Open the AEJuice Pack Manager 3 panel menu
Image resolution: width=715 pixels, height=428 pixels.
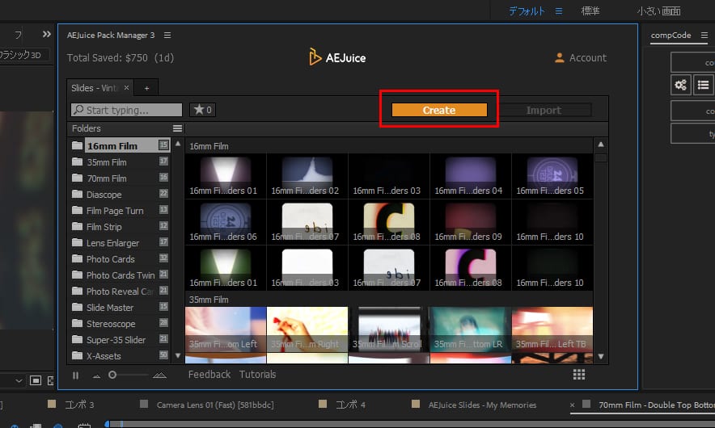click(167, 36)
